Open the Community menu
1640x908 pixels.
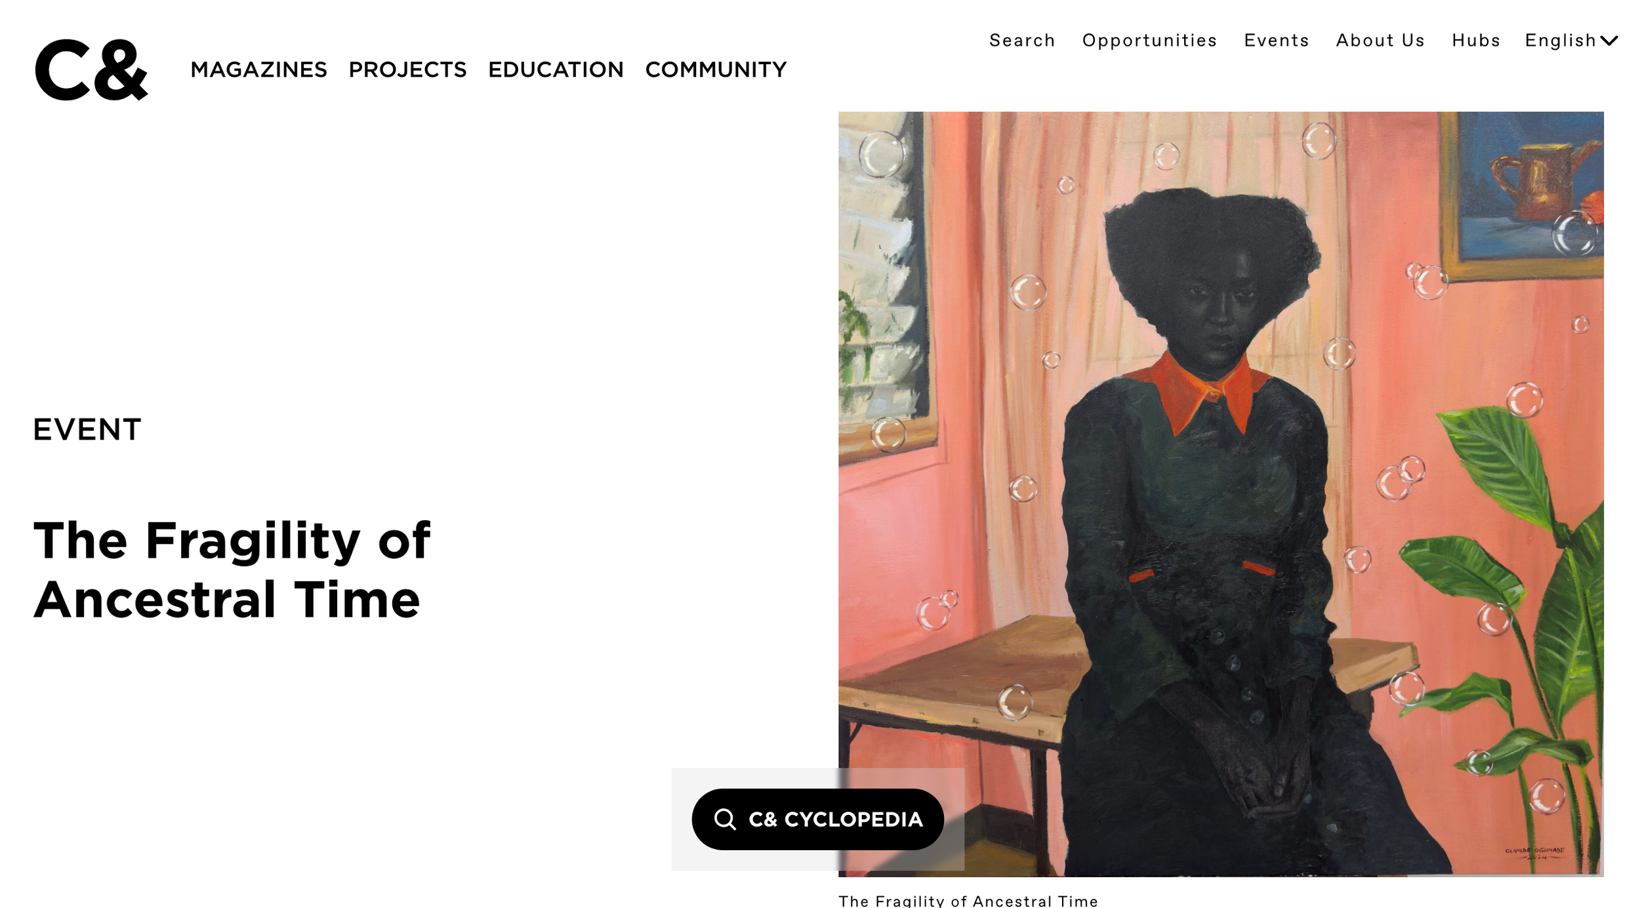click(716, 70)
